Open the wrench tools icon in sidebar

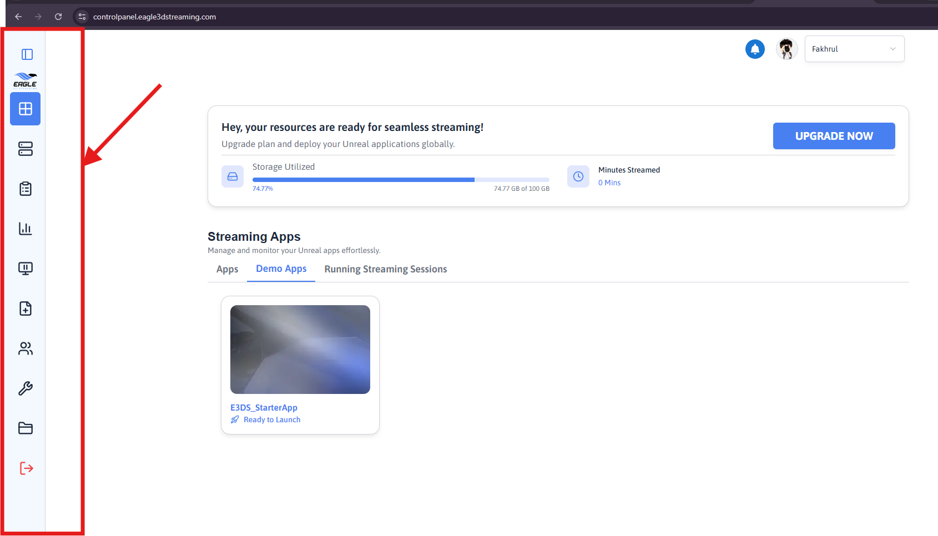tap(26, 388)
